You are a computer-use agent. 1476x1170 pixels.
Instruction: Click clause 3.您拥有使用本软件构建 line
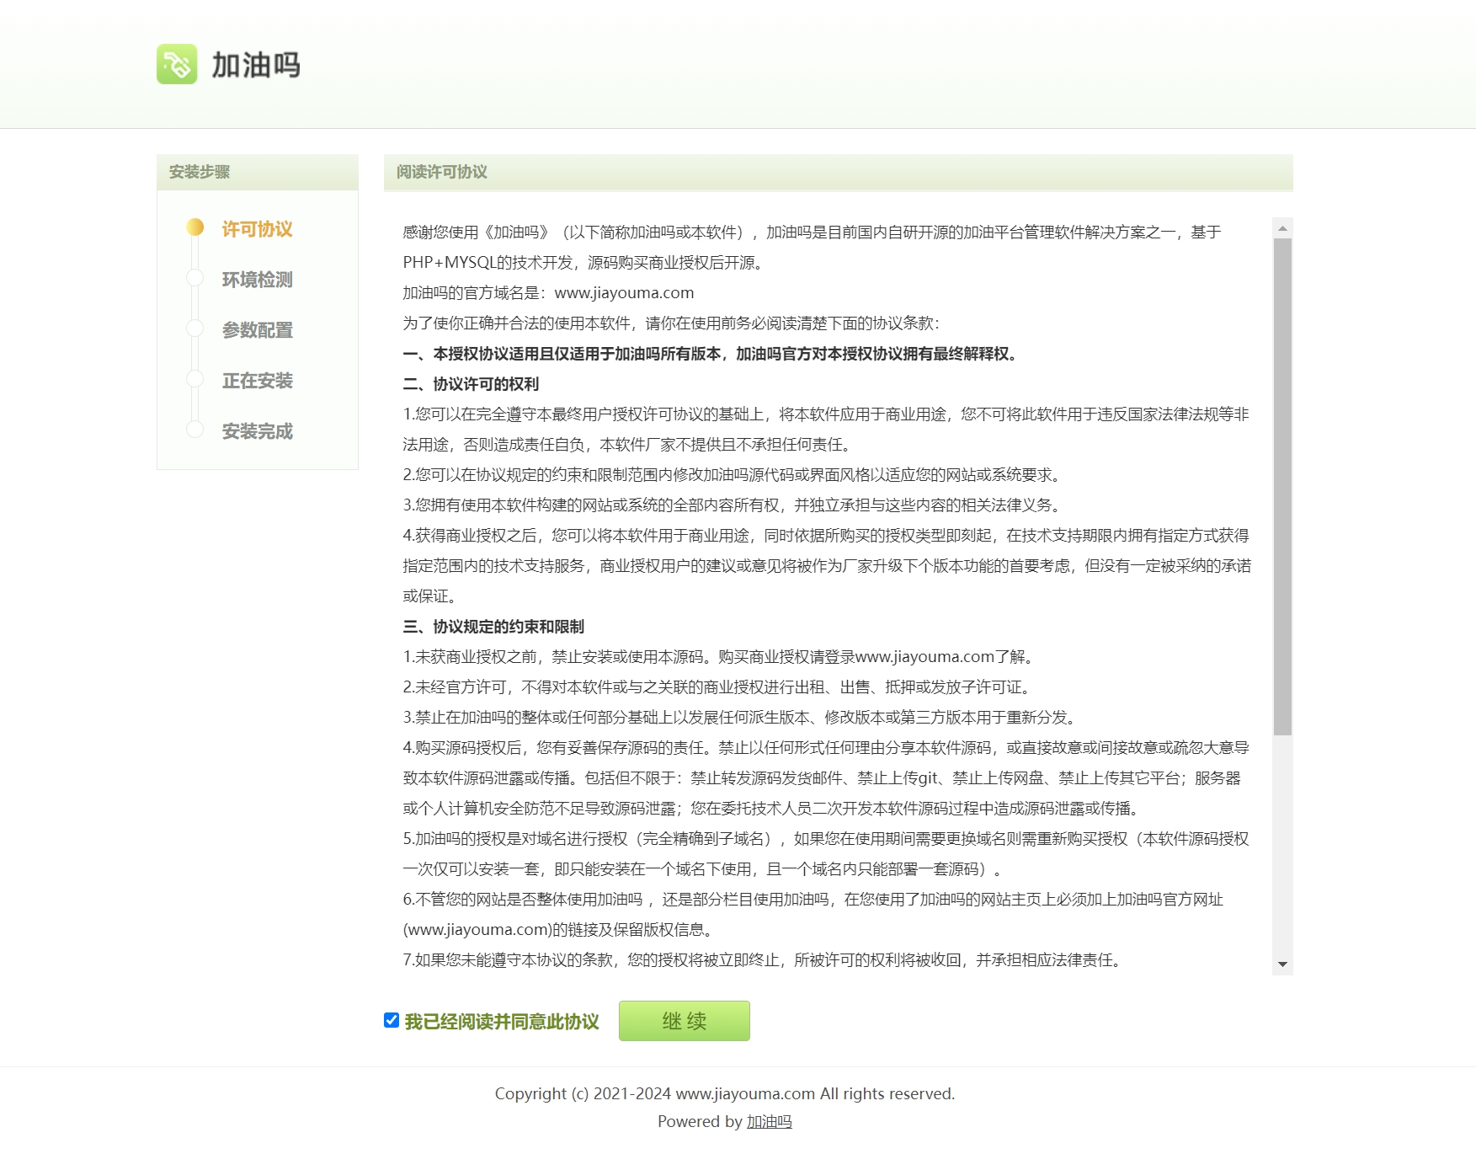click(734, 505)
